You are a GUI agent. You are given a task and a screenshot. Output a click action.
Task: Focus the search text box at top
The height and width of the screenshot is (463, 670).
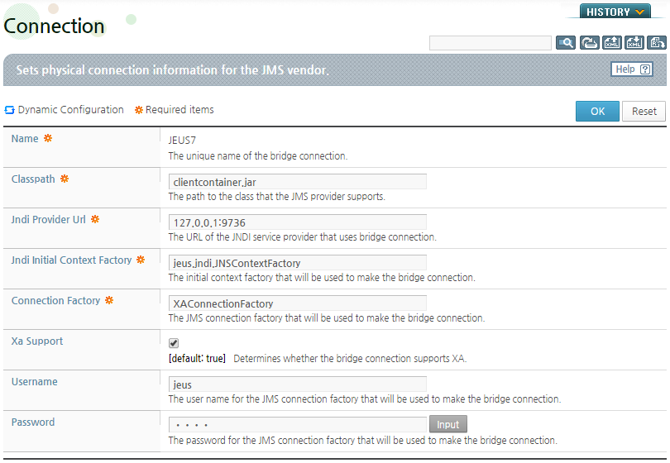point(491,43)
